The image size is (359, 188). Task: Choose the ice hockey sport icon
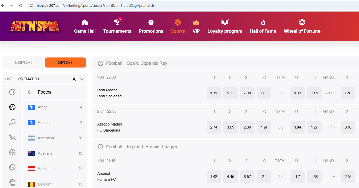tap(12, 137)
